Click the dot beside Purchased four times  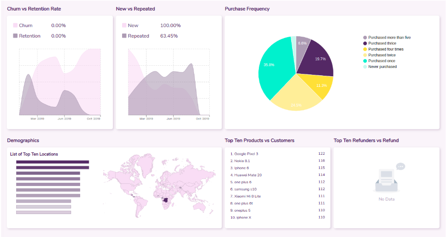click(365, 49)
